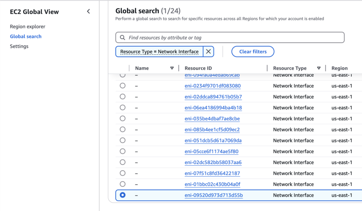The width and height of the screenshot is (362, 211).
Task: Select radio for eni-01bbc02c430b04a0f
Action: [123, 184]
